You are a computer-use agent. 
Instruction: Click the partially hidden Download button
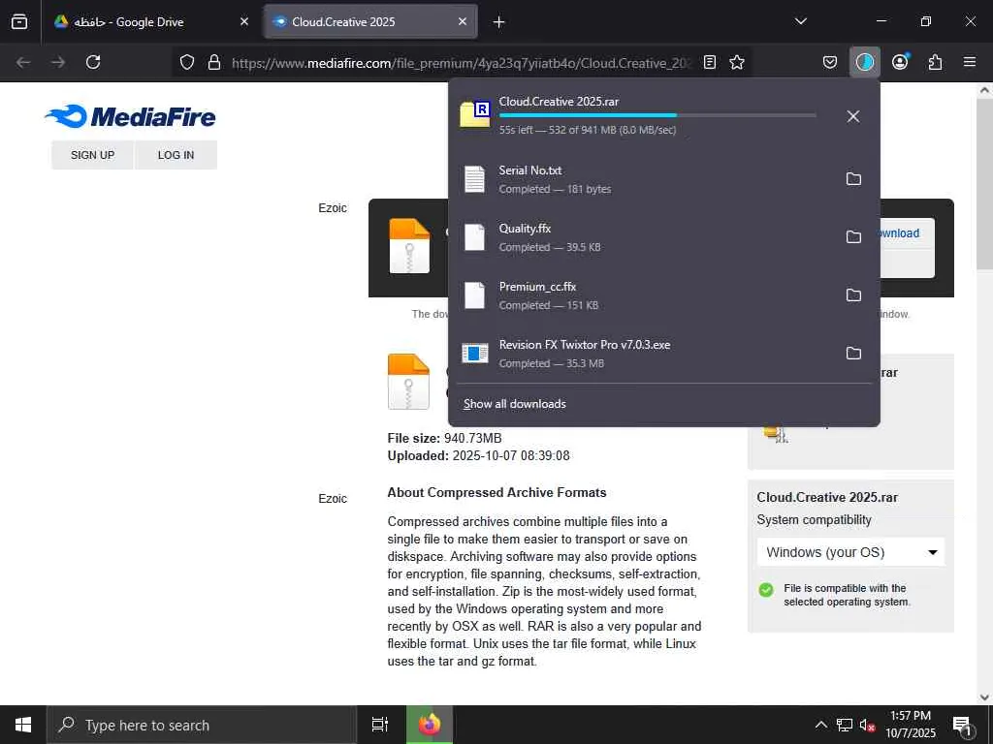[907, 233]
